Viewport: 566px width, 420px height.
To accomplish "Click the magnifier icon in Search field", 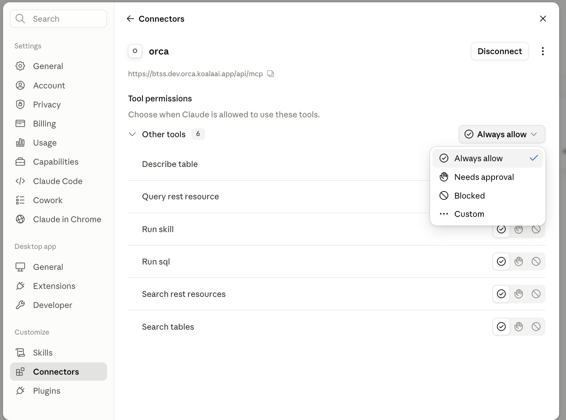I will [x=21, y=19].
